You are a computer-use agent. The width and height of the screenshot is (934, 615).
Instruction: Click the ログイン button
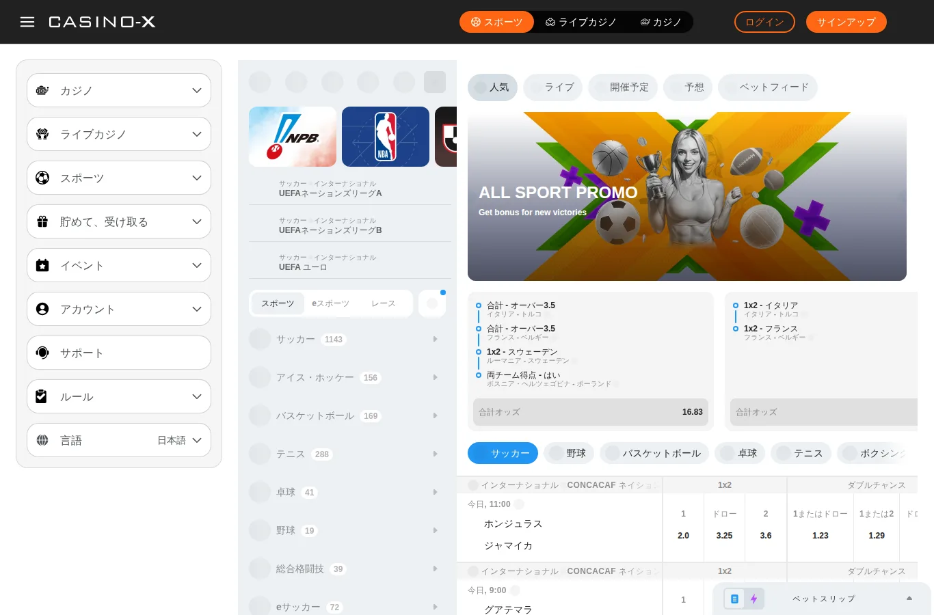click(764, 22)
